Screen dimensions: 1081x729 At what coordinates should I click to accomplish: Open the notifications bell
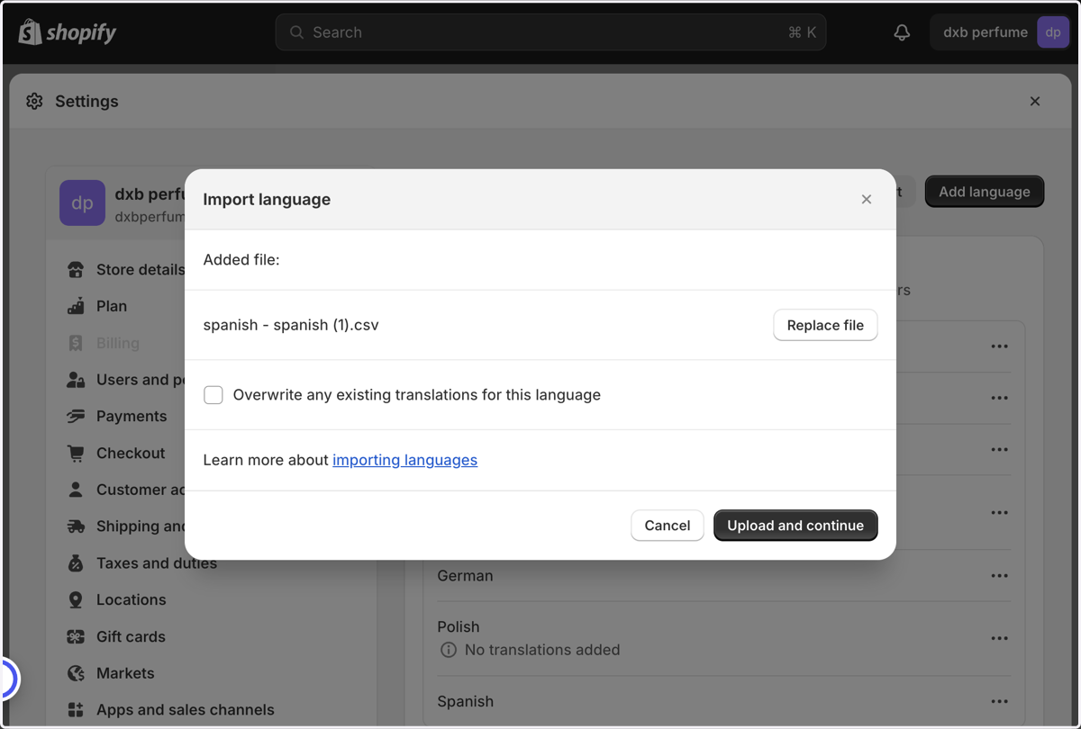902,32
